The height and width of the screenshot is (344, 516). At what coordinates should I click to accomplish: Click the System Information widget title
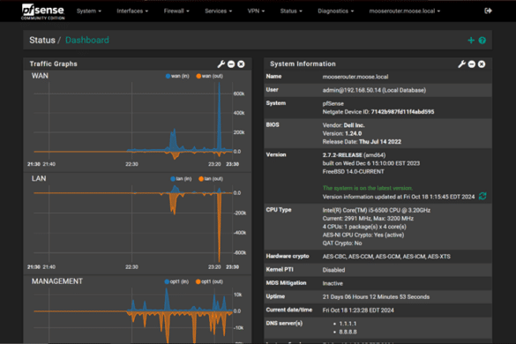coord(303,64)
